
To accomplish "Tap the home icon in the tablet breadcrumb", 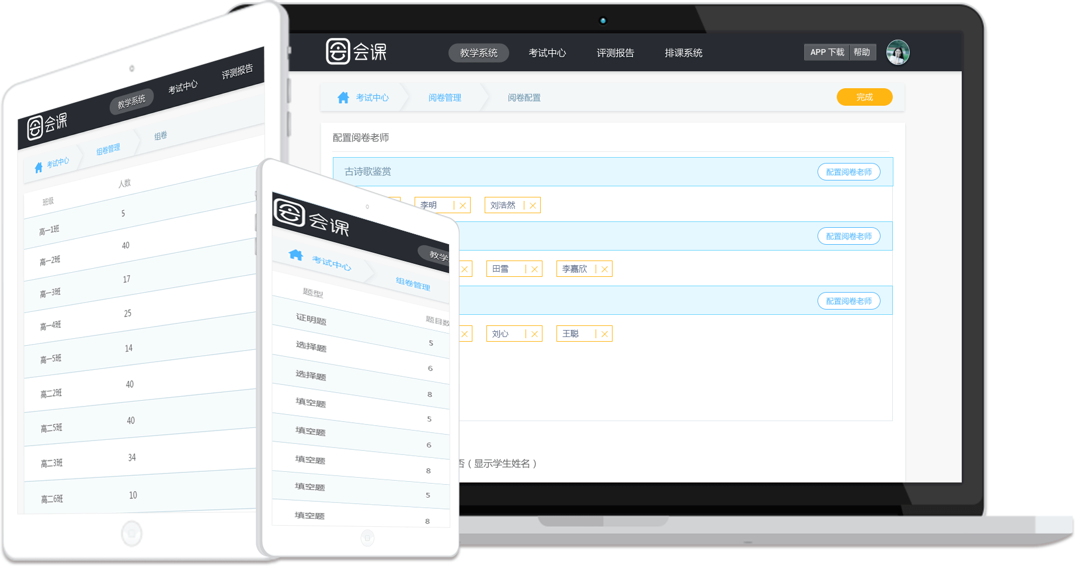I will [39, 168].
